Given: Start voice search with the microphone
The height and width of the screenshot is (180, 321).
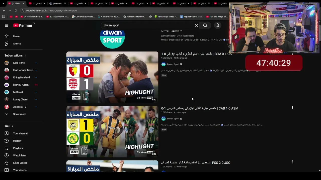Looking at the screenshot, I should (x=218, y=25).
